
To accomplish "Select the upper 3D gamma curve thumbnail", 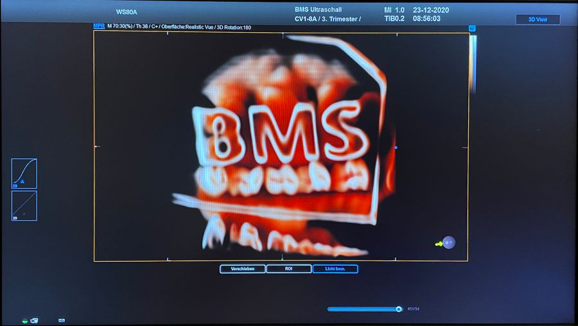I will click(24, 173).
